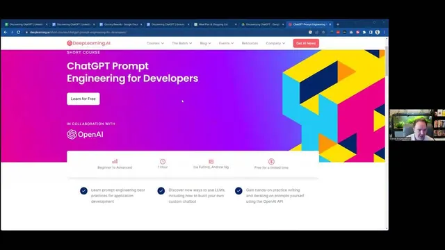Screen dimensions: 445x250
Task: Click the presenter webcam thumbnail
Action: click(x=417, y=125)
